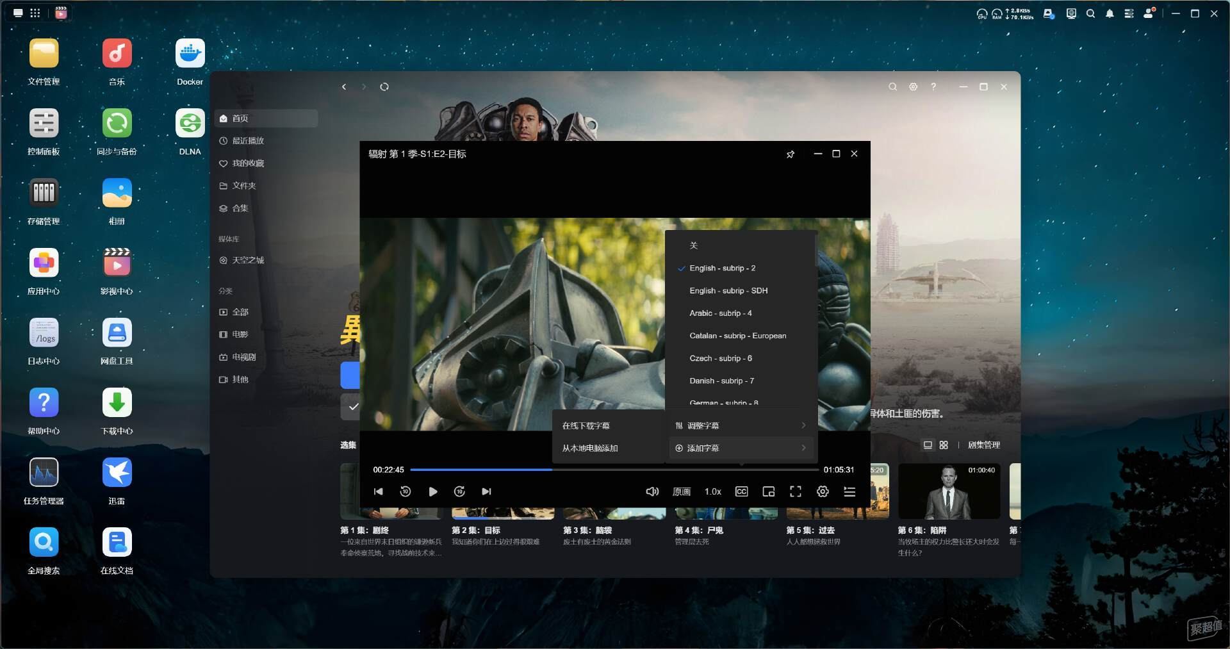Fast forward 10 seconds

pos(459,491)
